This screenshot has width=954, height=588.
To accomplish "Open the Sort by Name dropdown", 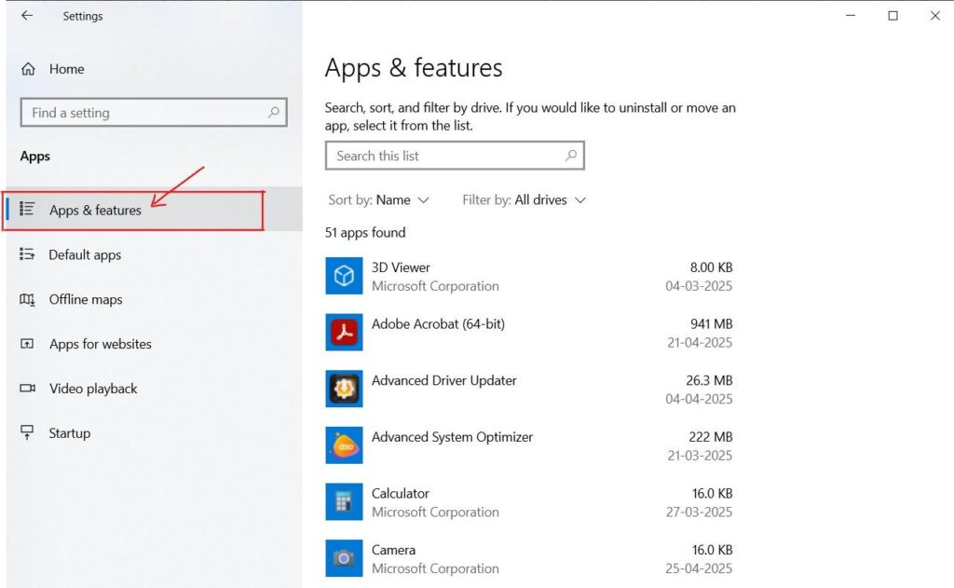I will point(378,199).
